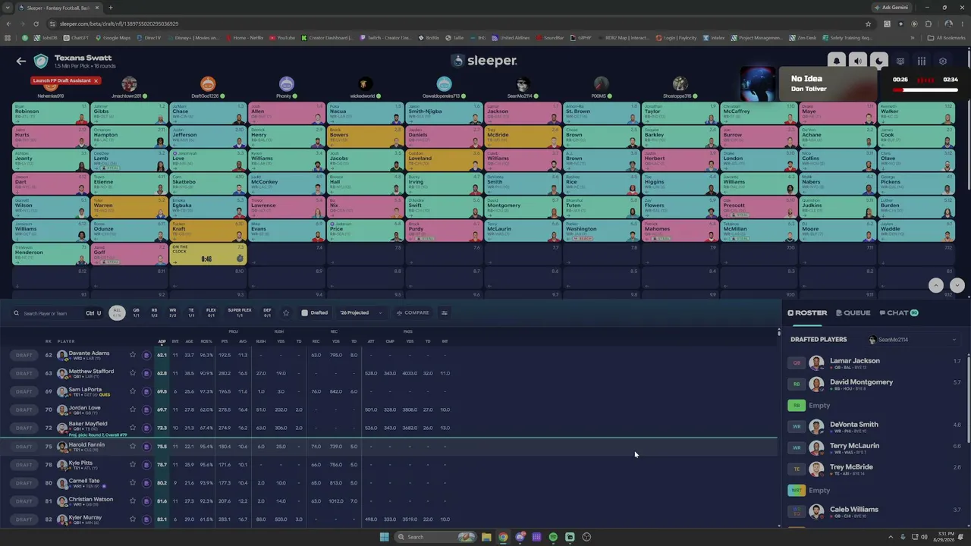Select the ALL positions filter
Screen dimensions: 971x546
tap(117, 312)
